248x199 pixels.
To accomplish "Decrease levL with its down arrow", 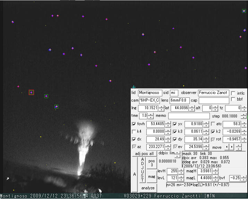I will (x=181, y=180).
